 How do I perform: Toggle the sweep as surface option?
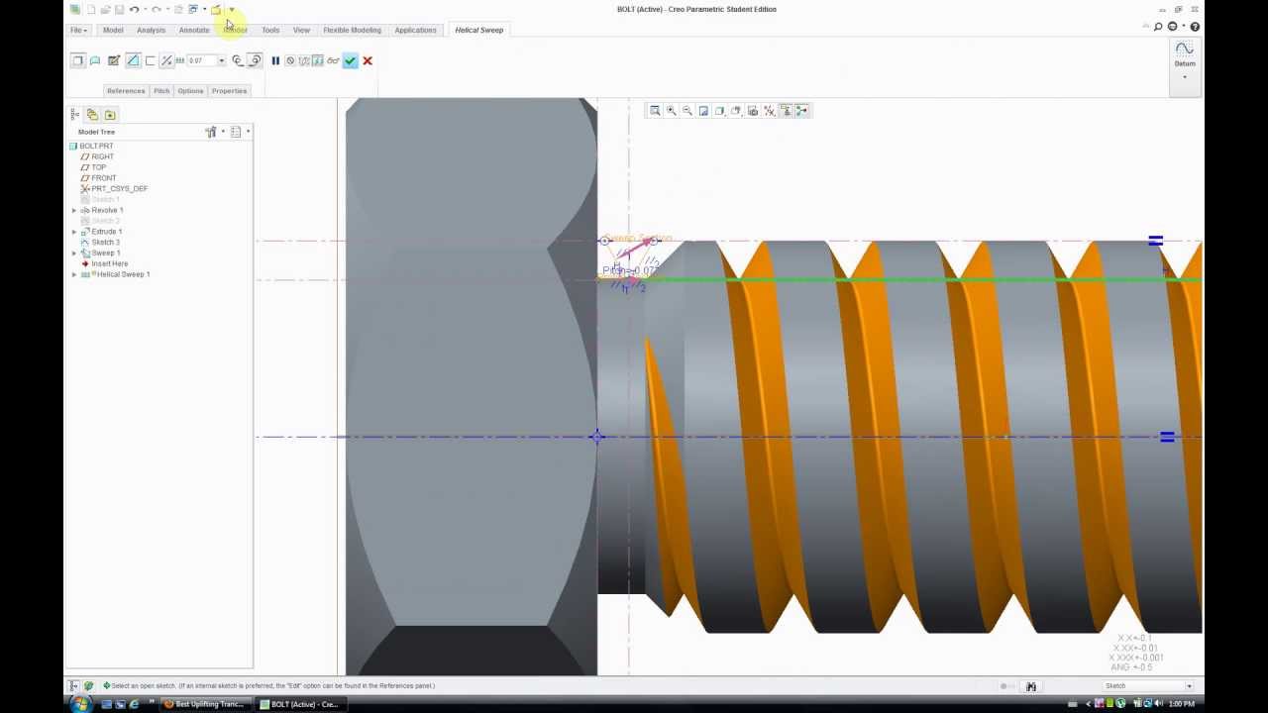[x=95, y=60]
